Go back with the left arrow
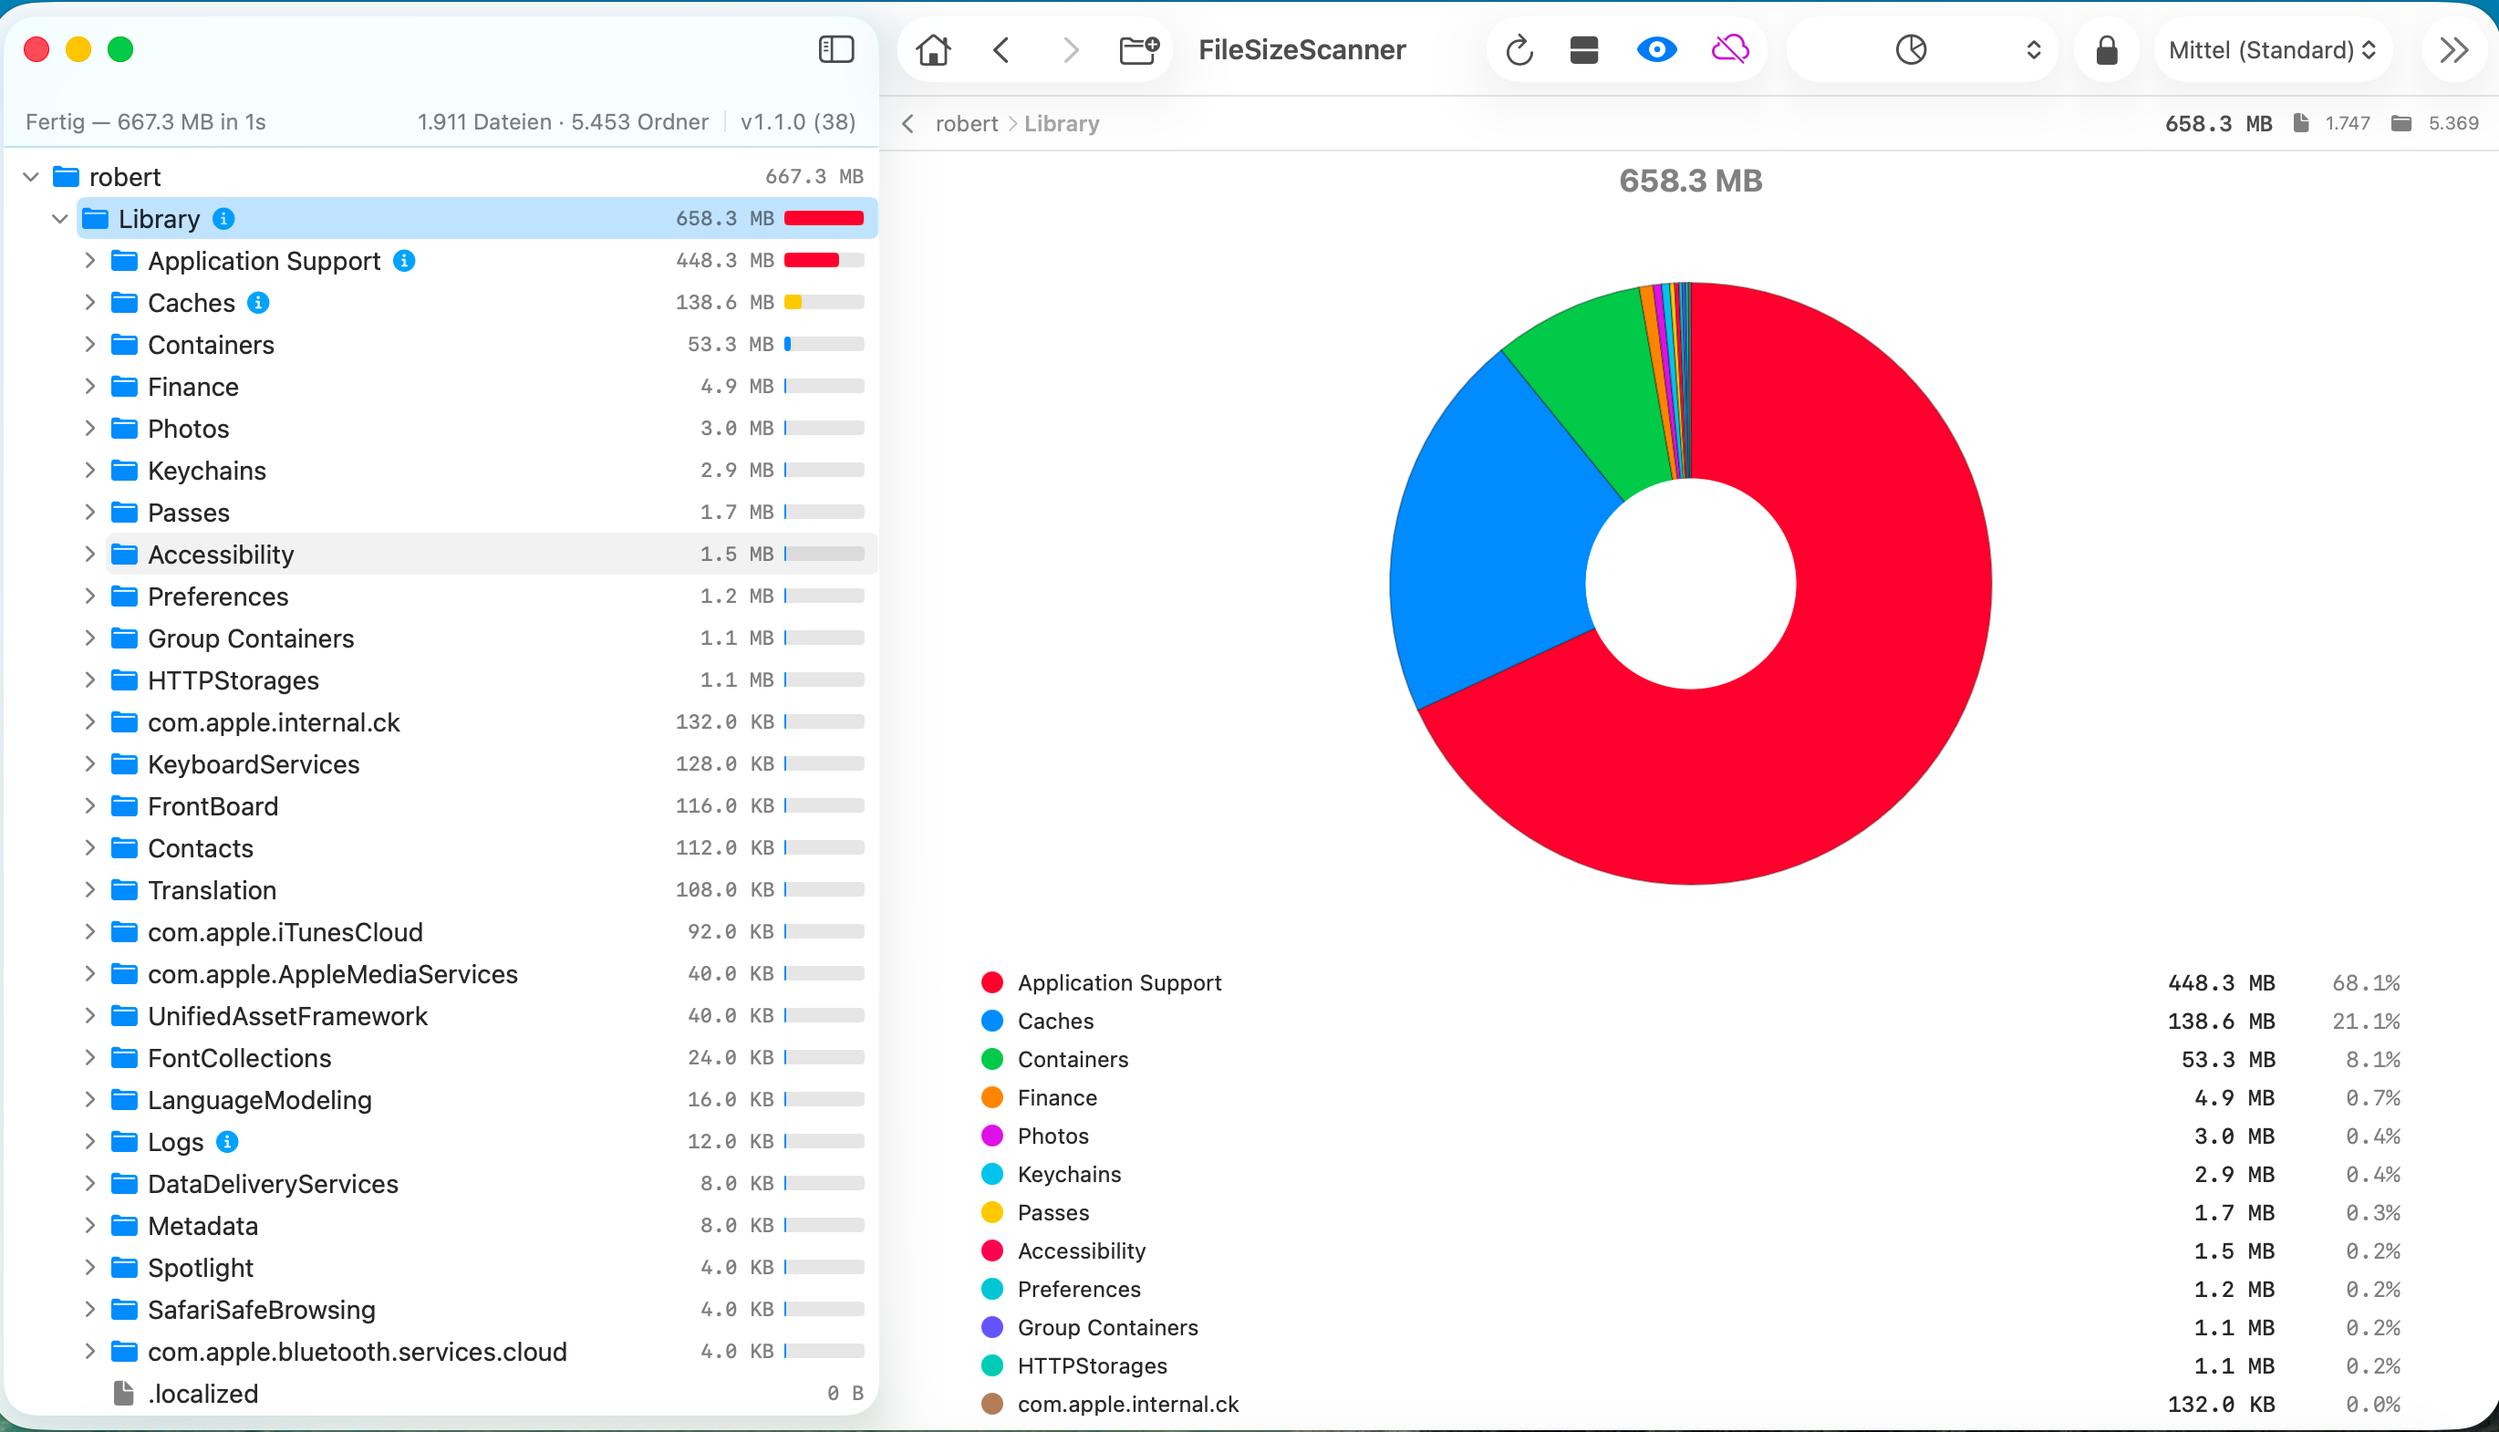Screen dimensions: 2499x1432 [1001, 49]
